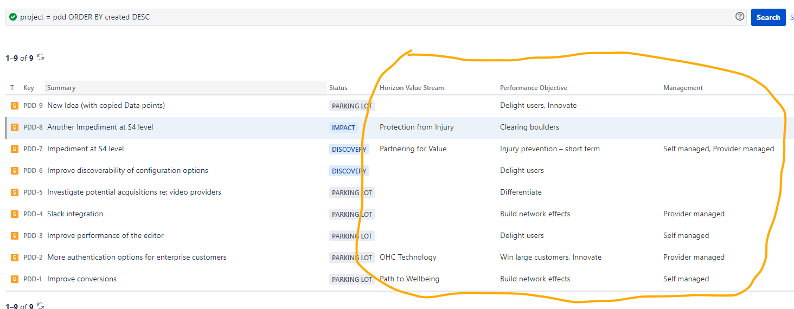
Task: Focus the JQL query input field
Action: (x=376, y=17)
